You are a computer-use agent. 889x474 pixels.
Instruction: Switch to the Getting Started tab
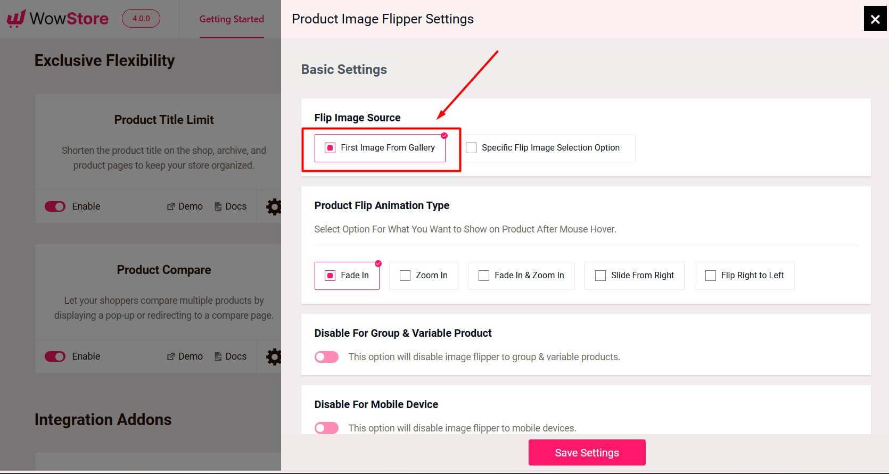(232, 19)
